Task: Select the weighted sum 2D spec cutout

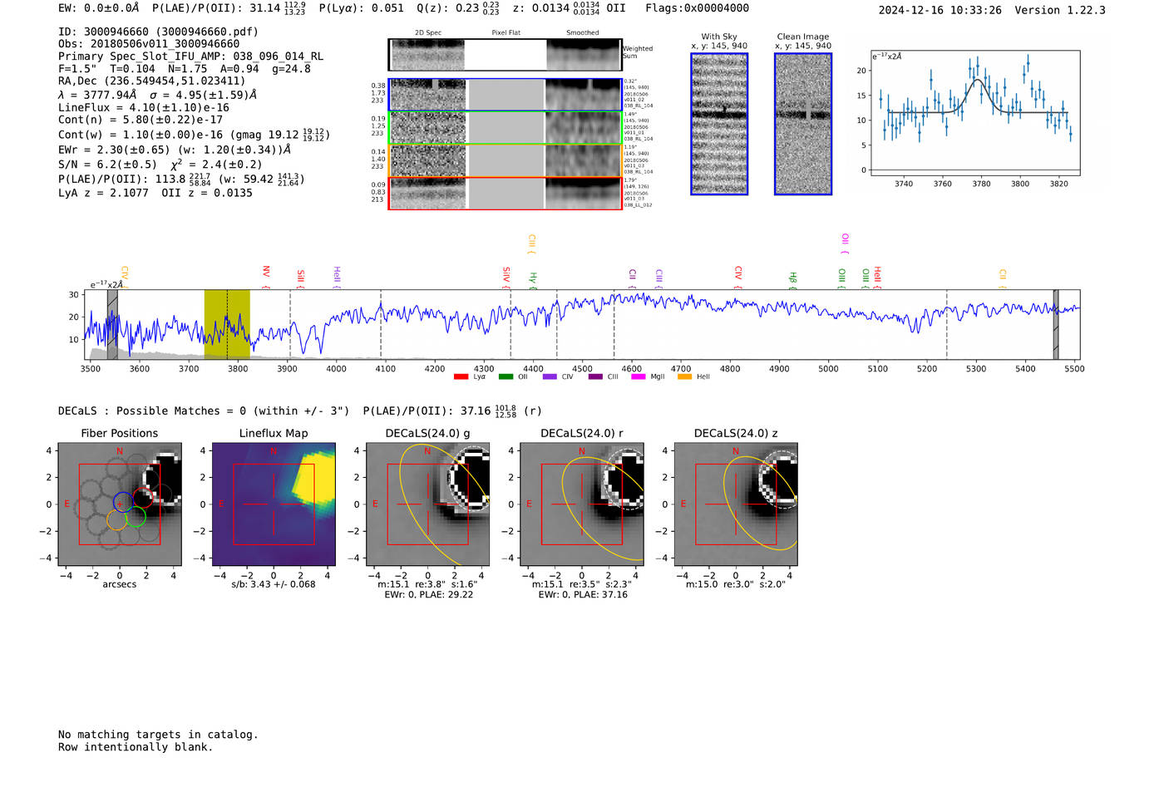Action: coord(505,55)
